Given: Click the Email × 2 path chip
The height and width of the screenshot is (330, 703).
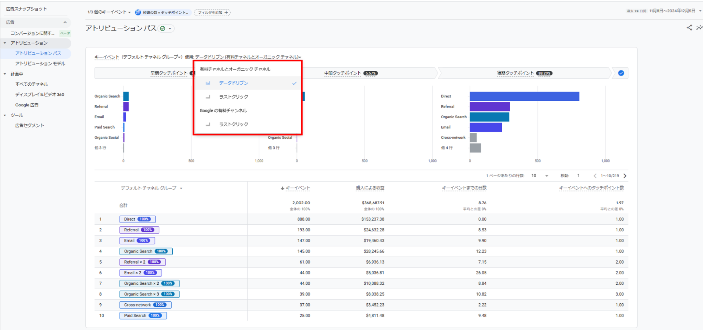Looking at the screenshot, I should pyautogui.click(x=141, y=273).
